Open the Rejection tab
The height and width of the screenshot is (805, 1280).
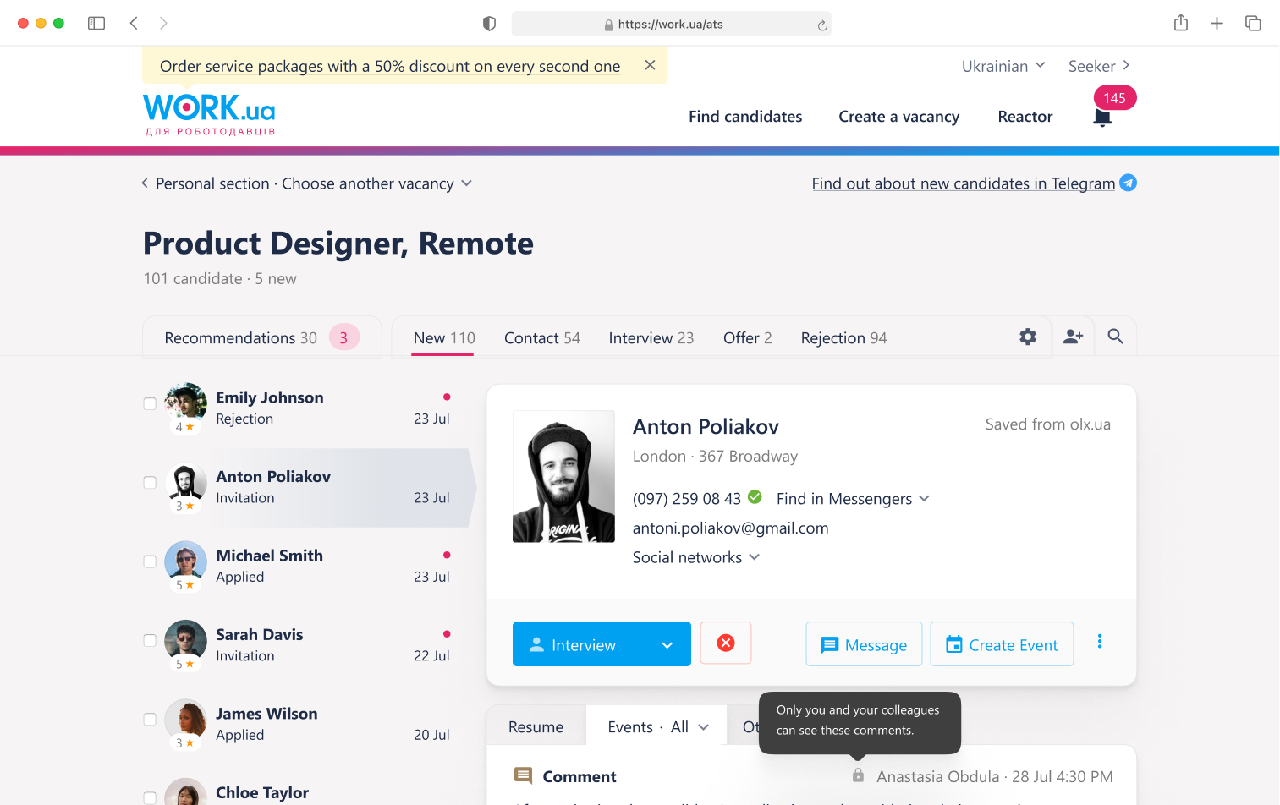coord(843,338)
